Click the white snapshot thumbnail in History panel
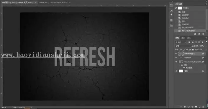The image size is (208, 109). pos(180,8)
